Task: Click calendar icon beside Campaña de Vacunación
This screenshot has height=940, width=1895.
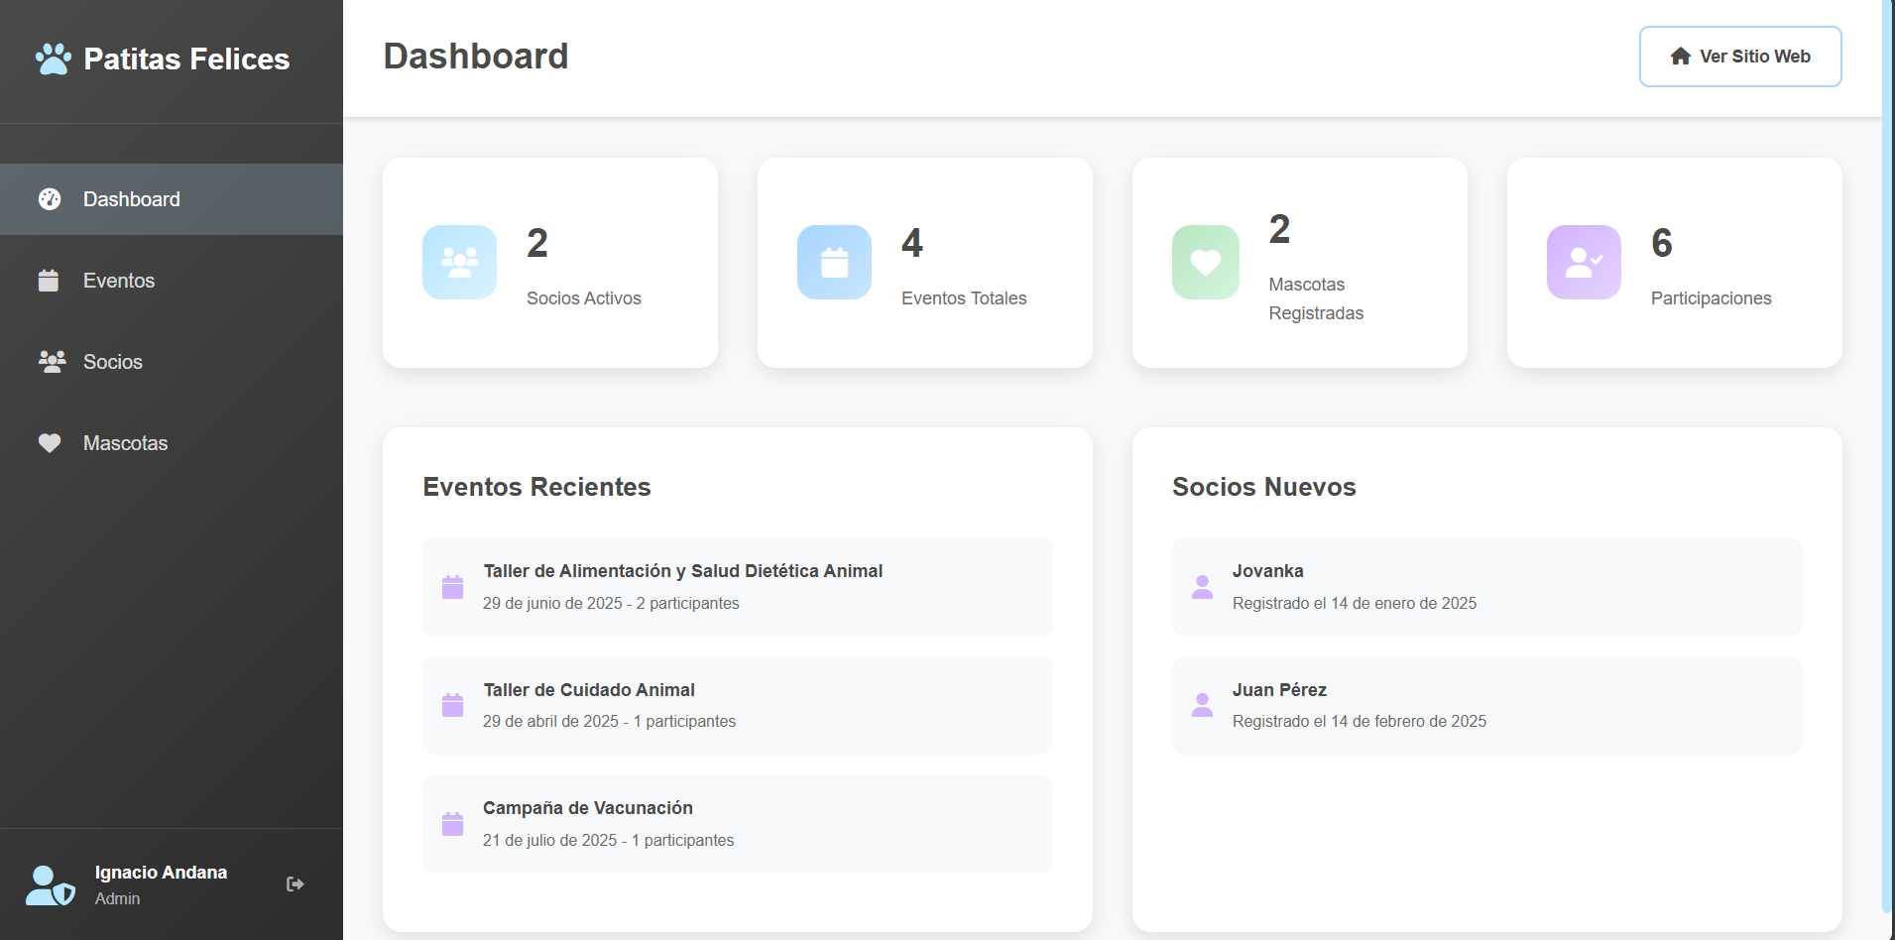Action: click(452, 824)
